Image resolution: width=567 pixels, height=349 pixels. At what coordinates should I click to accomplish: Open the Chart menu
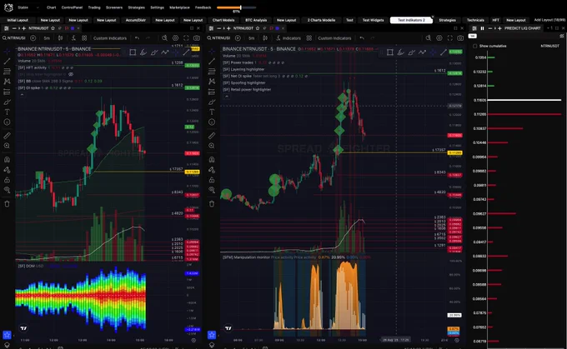[52, 7]
